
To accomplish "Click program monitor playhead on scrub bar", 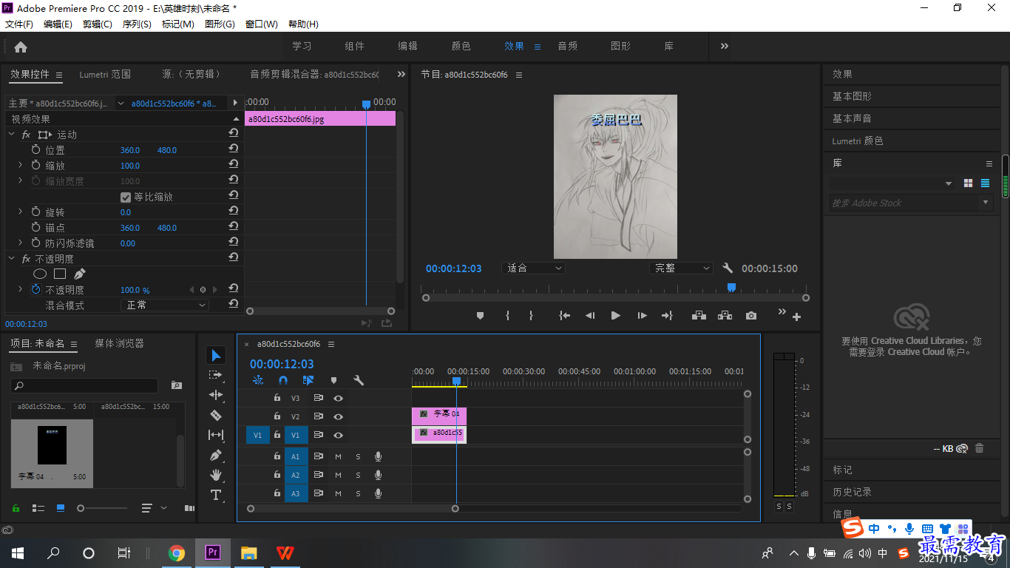I will [x=731, y=287].
